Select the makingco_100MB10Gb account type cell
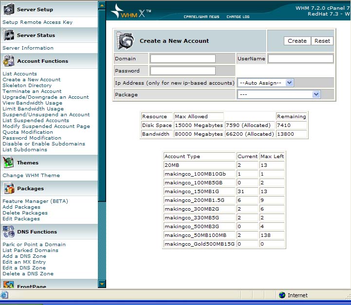This screenshot has width=351, height=305. (199, 174)
